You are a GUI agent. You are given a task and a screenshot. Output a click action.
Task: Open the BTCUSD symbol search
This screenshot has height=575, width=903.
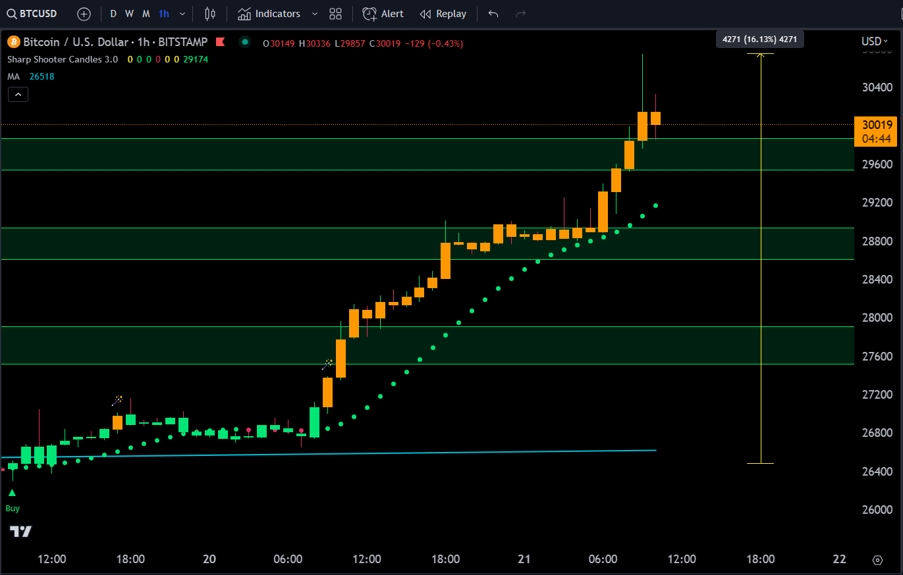coord(32,14)
